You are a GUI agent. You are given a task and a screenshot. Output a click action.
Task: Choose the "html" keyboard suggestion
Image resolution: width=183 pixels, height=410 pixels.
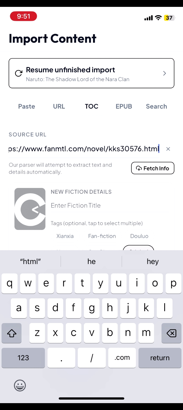30,261
